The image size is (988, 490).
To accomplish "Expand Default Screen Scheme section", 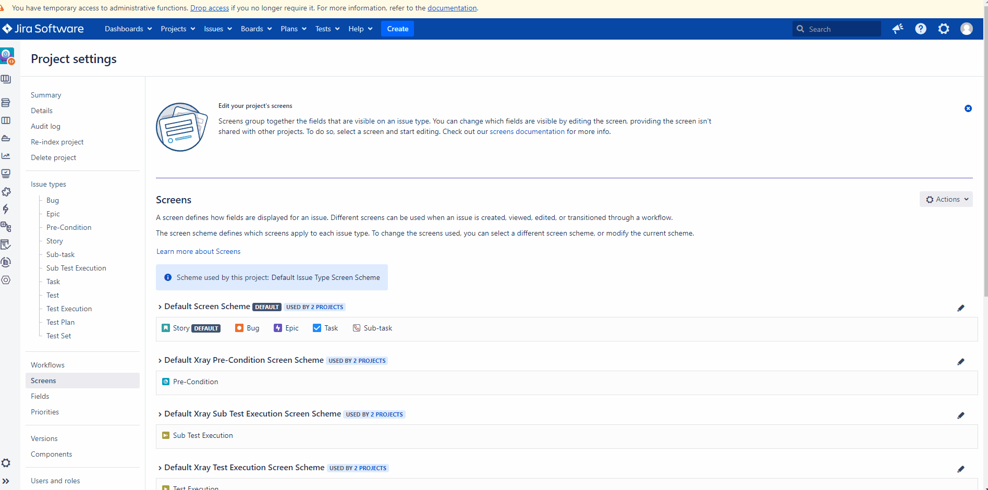I will point(160,307).
